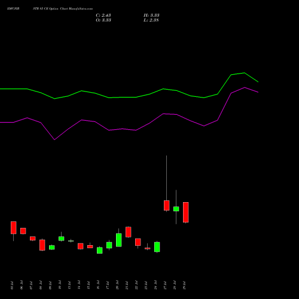Click the last red candle on 29 Jul
The width and height of the screenshot is (299, 299).
(x=186, y=212)
